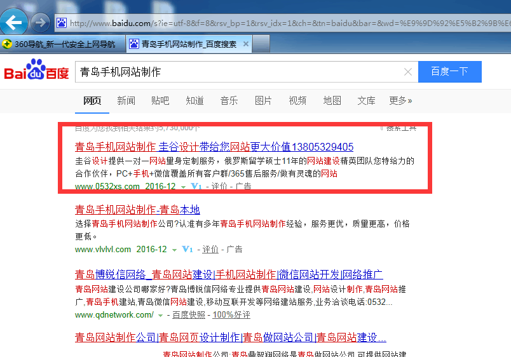Switch to 图片 search category

click(263, 100)
